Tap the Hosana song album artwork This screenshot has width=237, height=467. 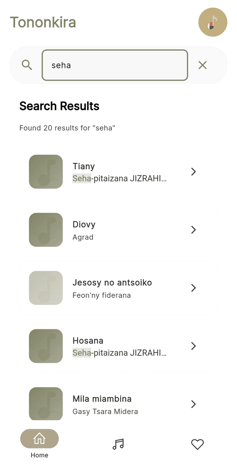click(x=46, y=346)
